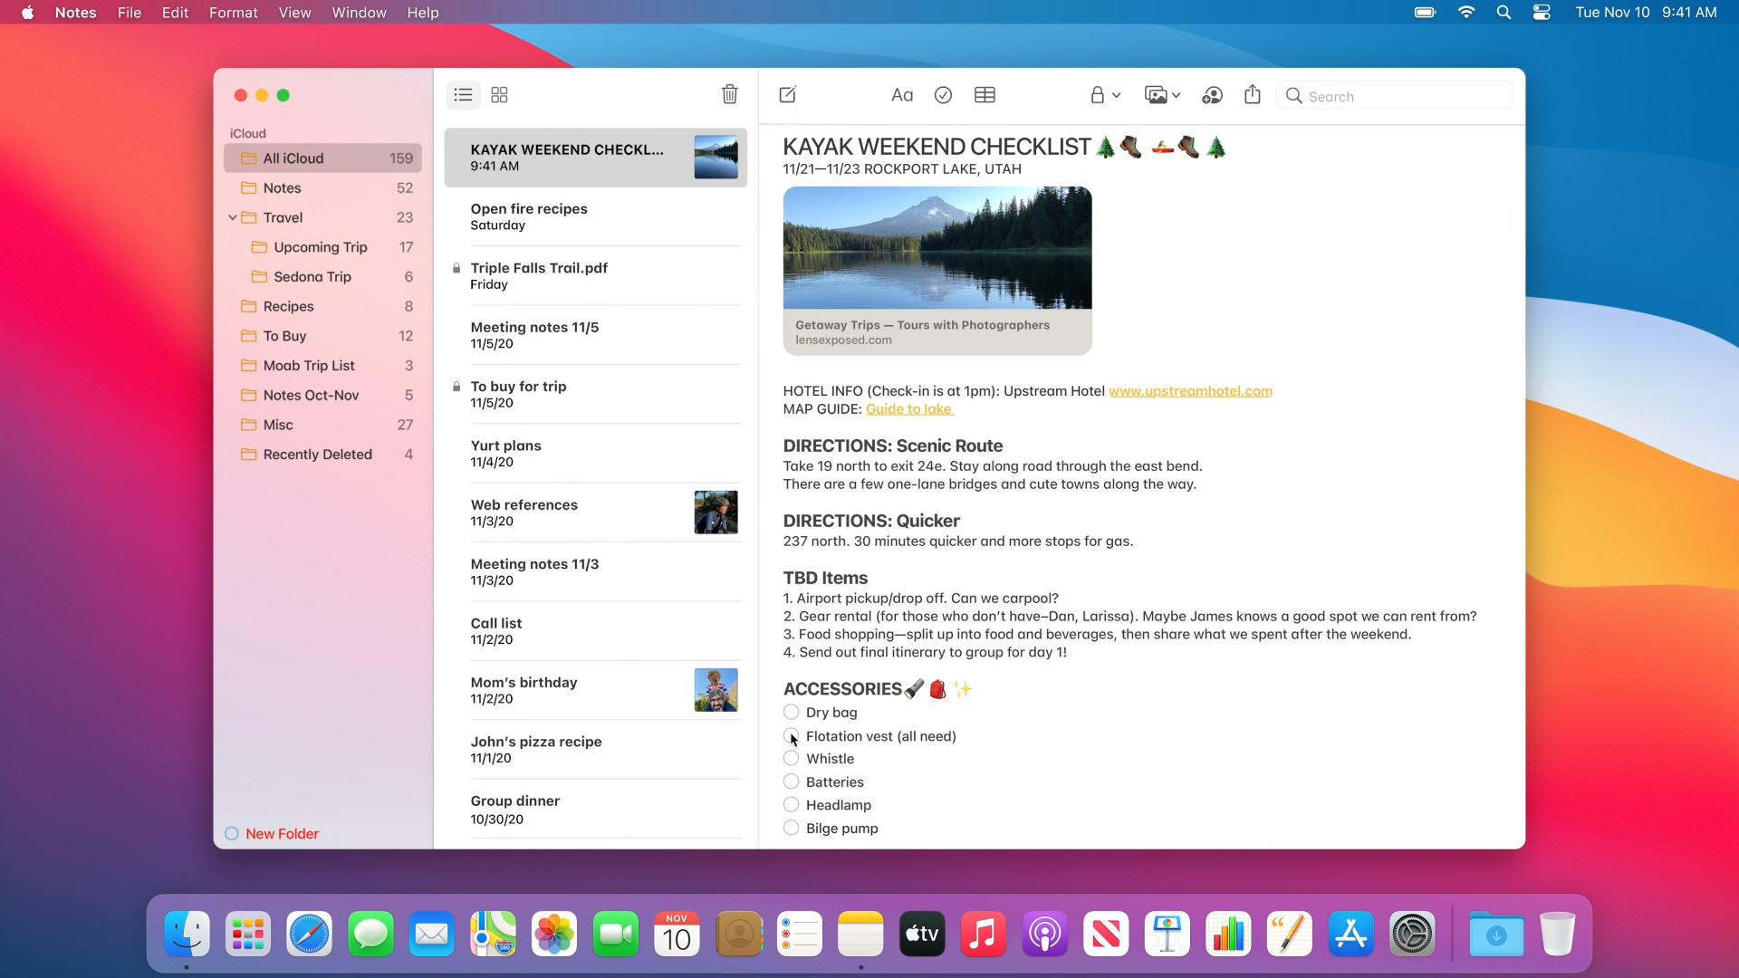Delete the note using the trash icon

click(x=729, y=94)
